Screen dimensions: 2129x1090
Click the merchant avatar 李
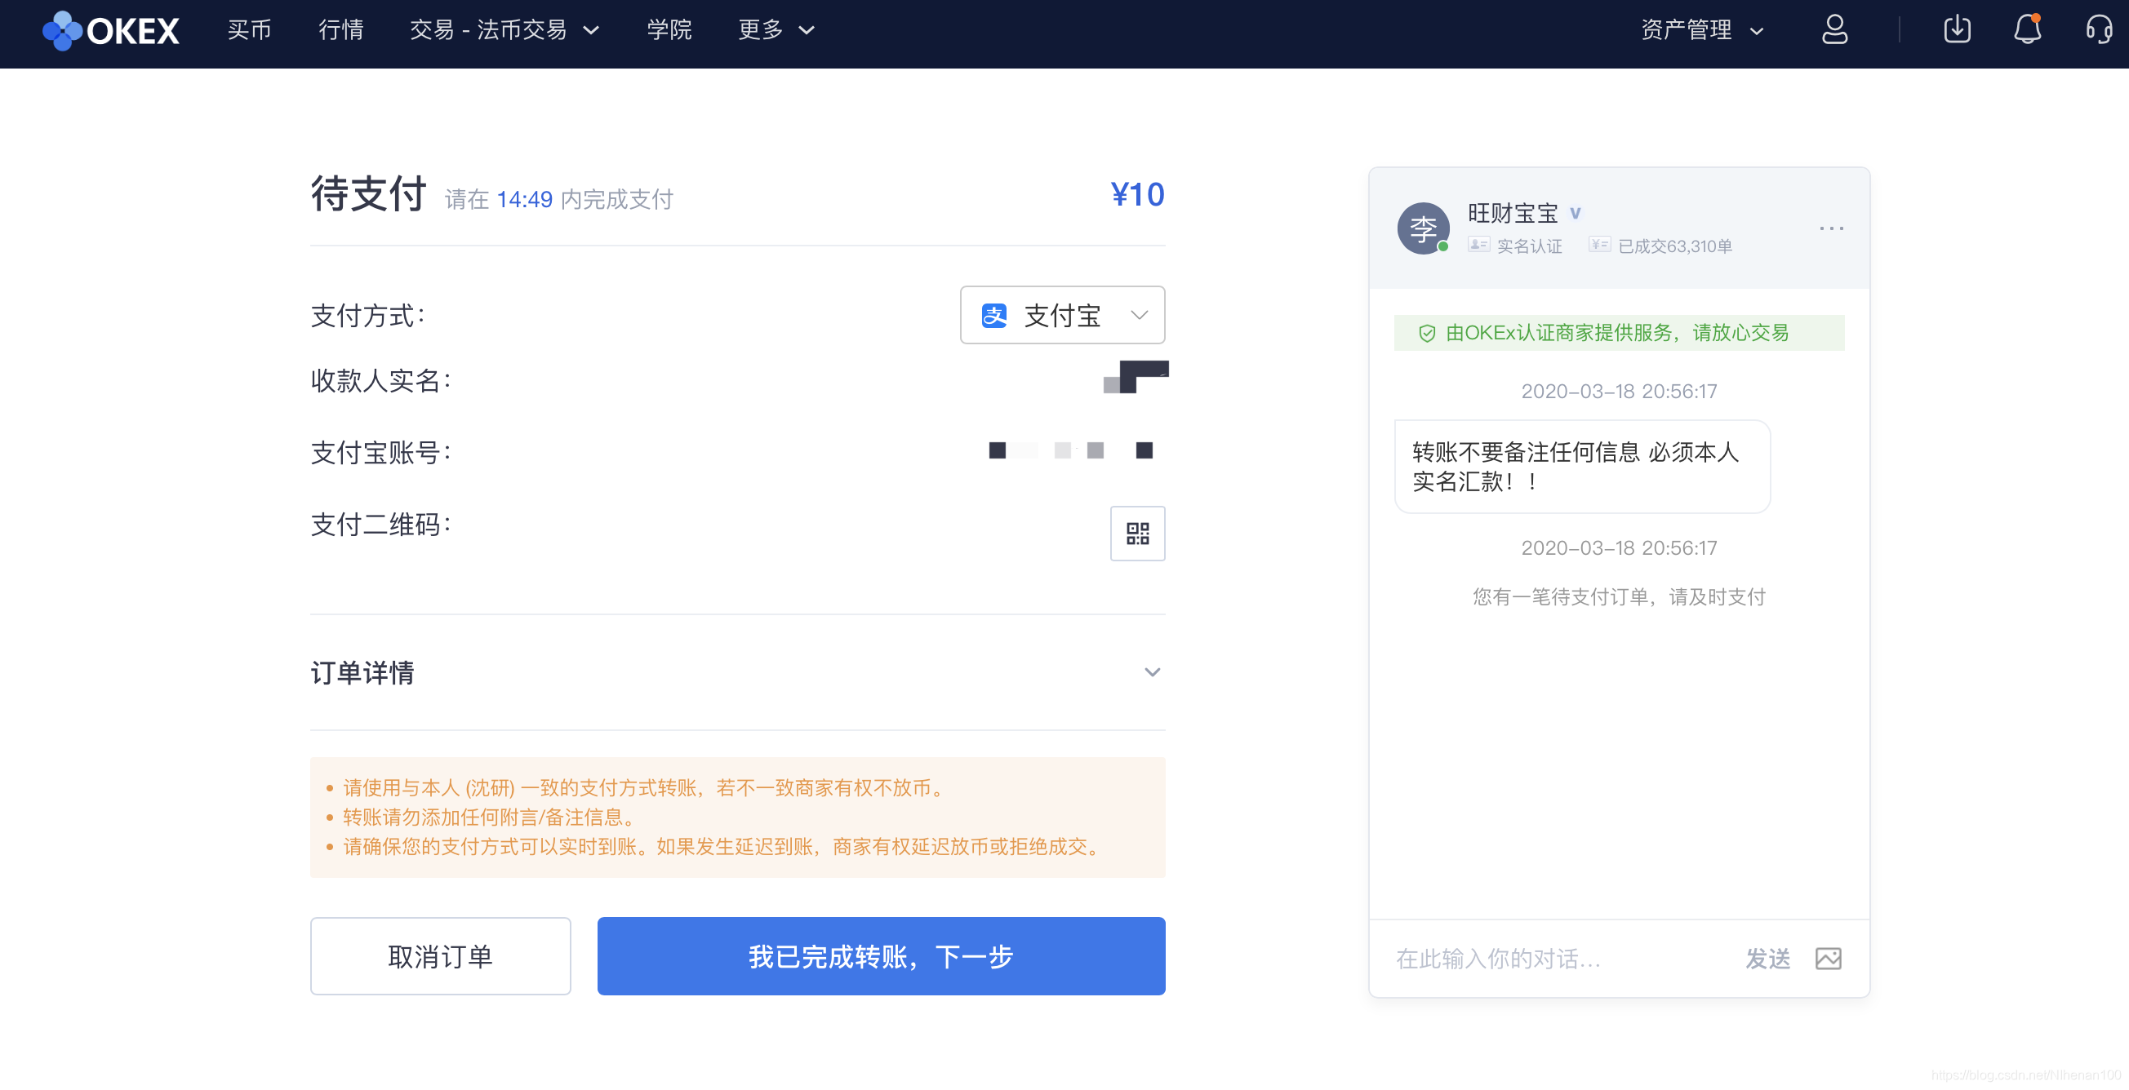click(1422, 228)
